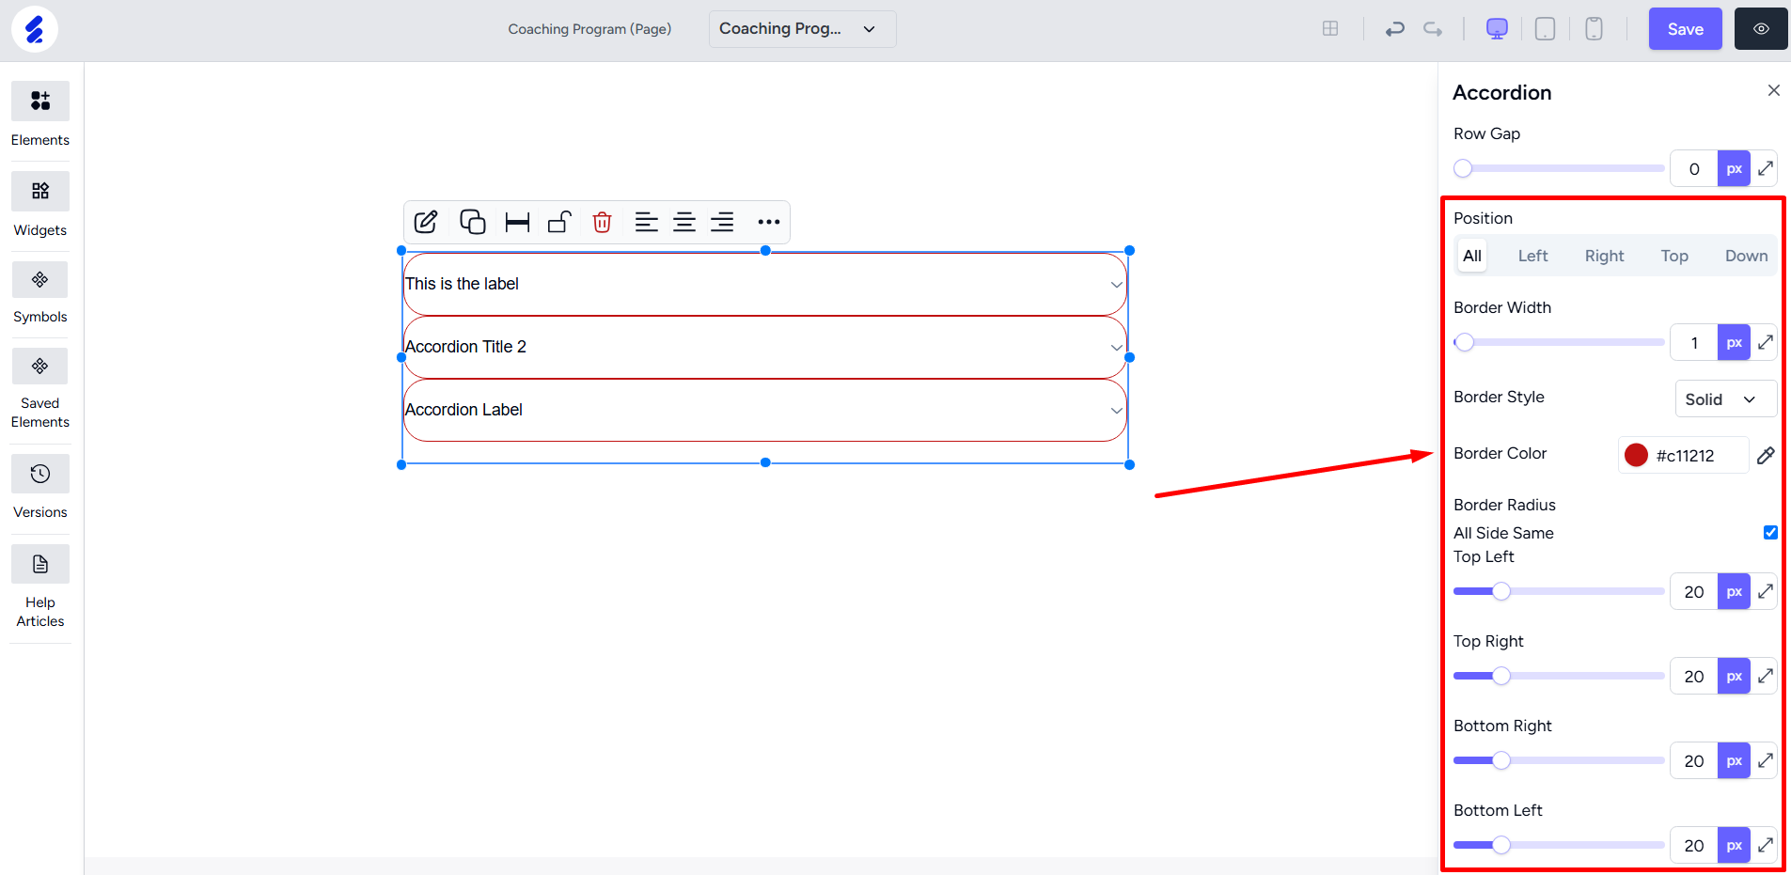Uncheck All Side Same checkbox
The image size is (1791, 875).
(1770, 532)
